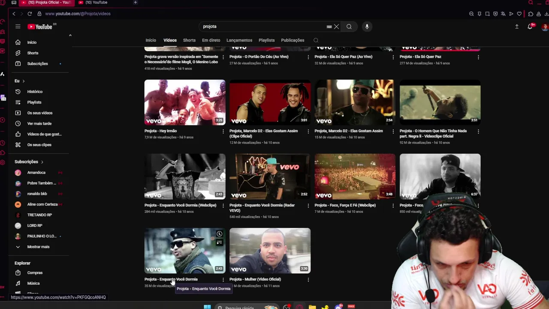This screenshot has height=309, width=549.
Task: Expand the Subscrições section chevron
Action: point(42,162)
